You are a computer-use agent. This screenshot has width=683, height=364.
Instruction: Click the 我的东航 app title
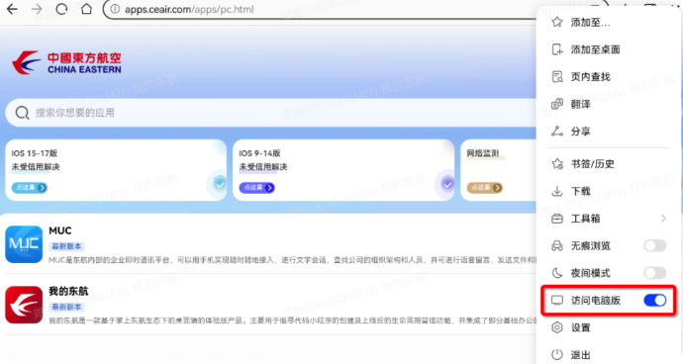(68, 291)
